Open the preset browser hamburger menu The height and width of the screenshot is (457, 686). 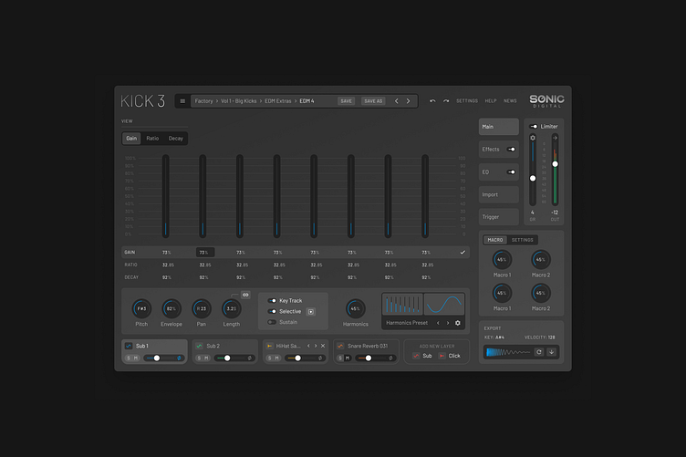click(x=182, y=101)
